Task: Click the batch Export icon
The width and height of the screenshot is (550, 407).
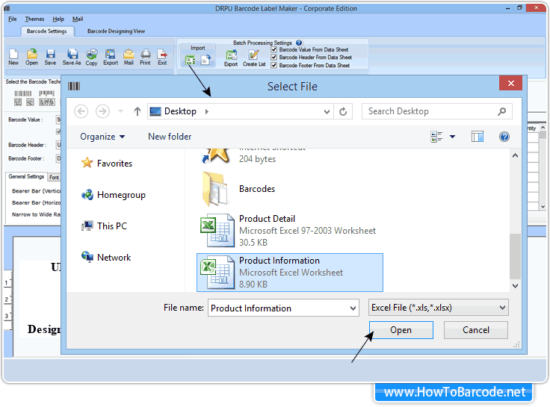Action: [x=231, y=58]
